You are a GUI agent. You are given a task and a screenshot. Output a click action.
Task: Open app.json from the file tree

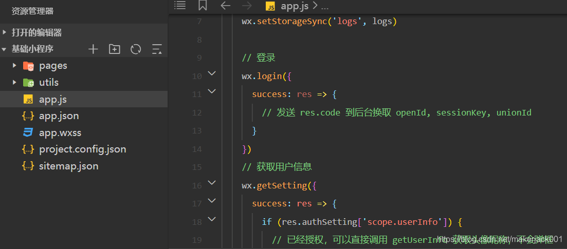[59, 116]
